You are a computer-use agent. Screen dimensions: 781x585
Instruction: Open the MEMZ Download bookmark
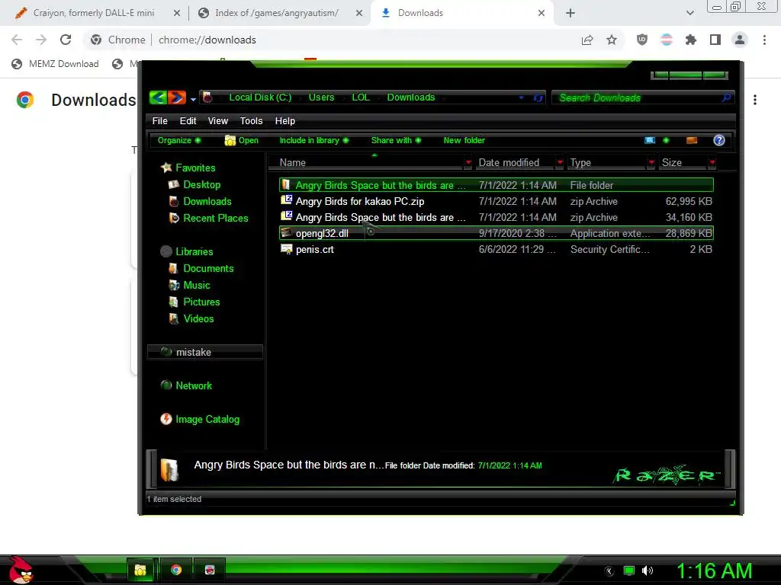[x=56, y=64]
